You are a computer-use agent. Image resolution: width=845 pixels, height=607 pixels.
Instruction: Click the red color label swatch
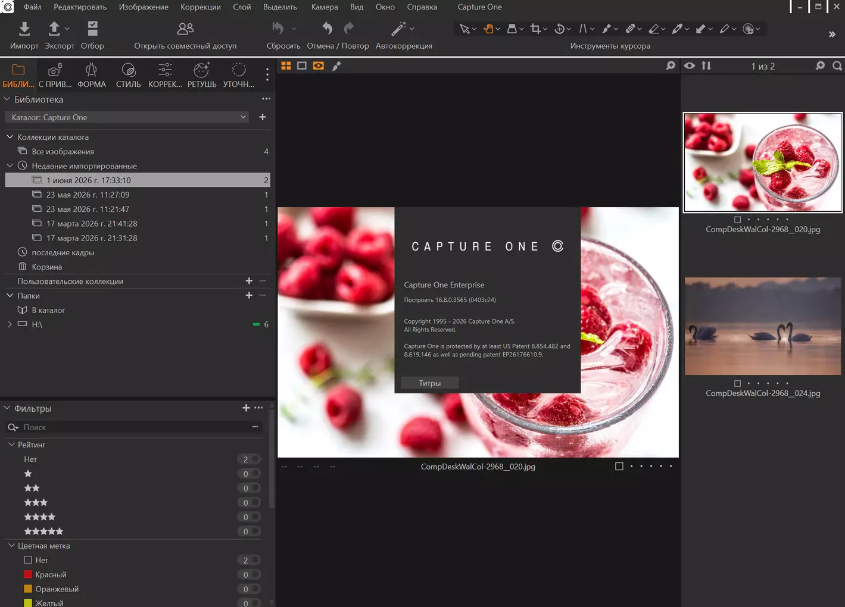click(28, 574)
